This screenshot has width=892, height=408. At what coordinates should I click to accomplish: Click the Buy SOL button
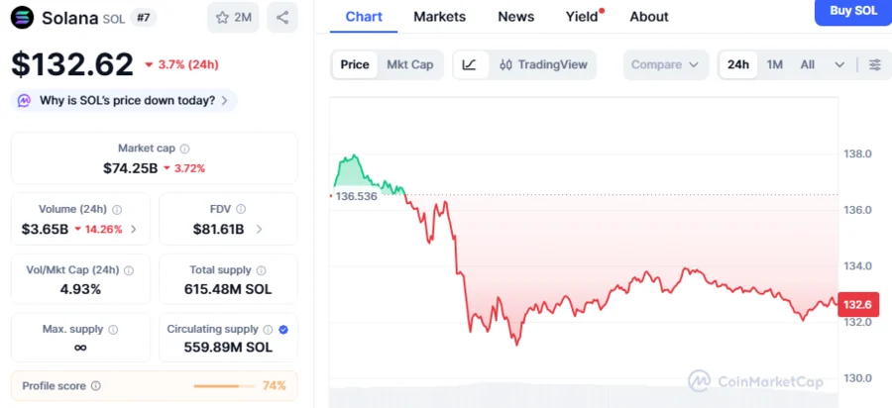coord(852,11)
